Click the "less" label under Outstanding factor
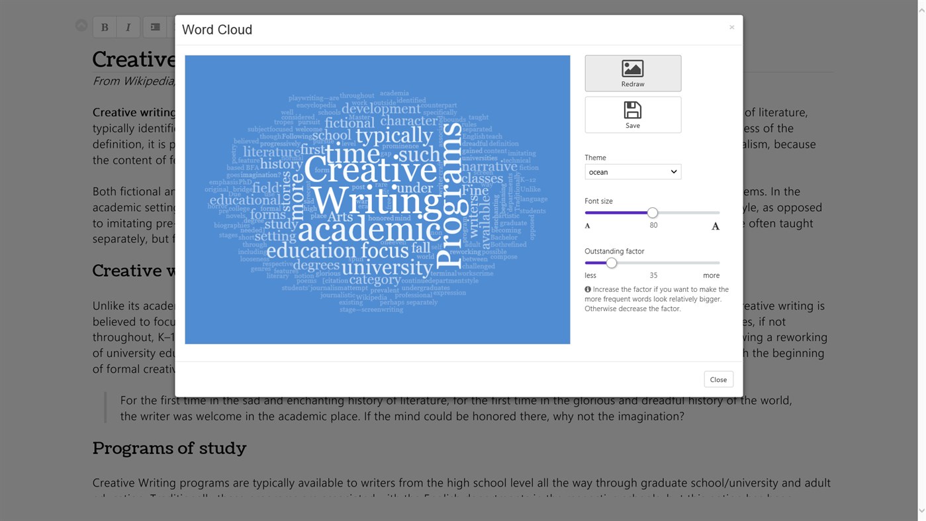Screen dimensions: 926x521 (590, 275)
